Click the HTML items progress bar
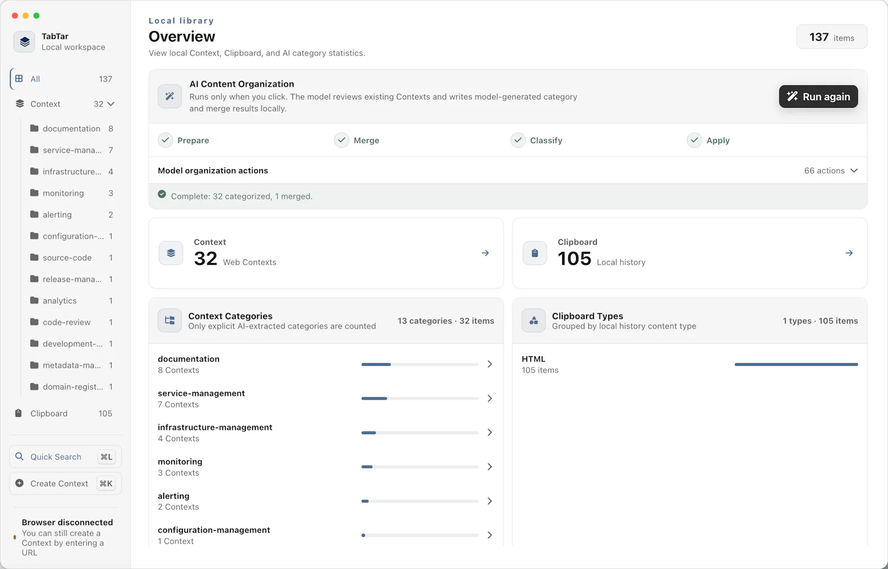The width and height of the screenshot is (888, 569). pos(796,365)
